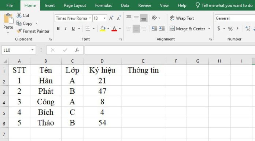Viewport: 255px width, 141px height.
Task: Open Insert Function fx dialog
Action: pos(77,50)
